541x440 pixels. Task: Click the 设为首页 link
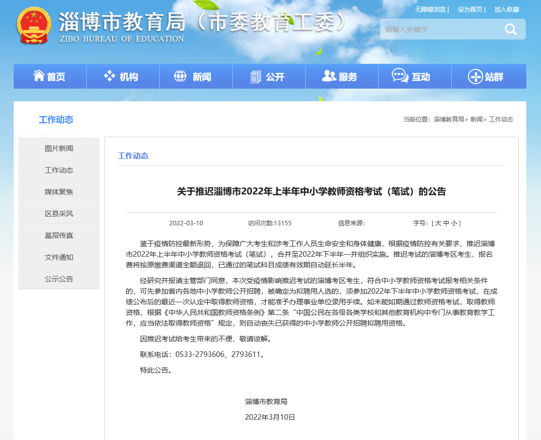point(470,10)
